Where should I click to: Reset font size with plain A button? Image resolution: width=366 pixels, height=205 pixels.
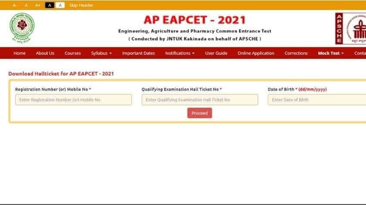(26, 5)
